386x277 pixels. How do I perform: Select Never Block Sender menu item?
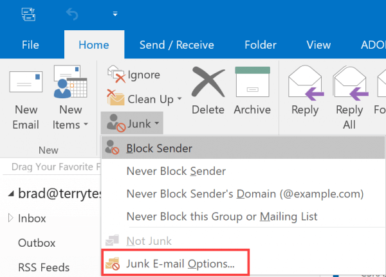(243, 171)
